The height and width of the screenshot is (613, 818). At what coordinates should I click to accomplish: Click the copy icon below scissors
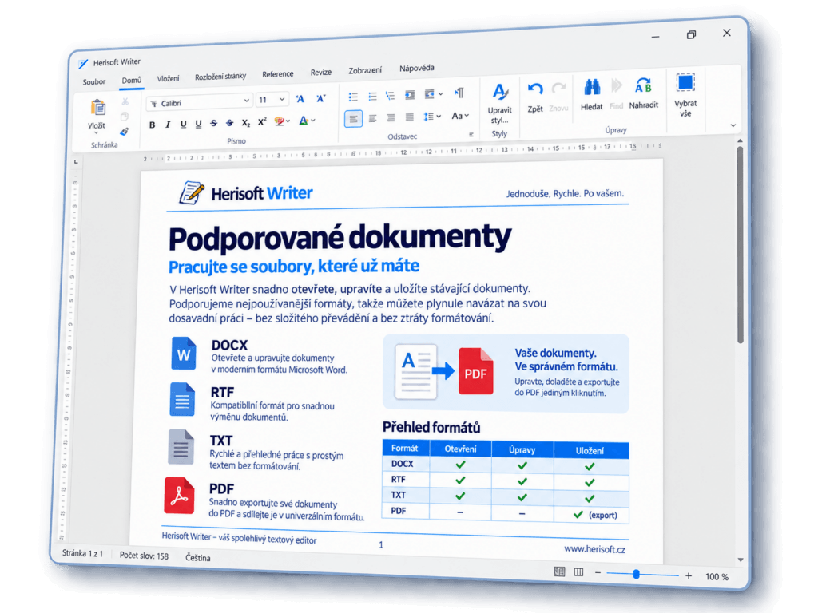[x=124, y=117]
